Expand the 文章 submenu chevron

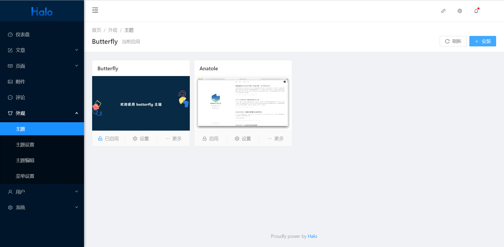[77, 50]
